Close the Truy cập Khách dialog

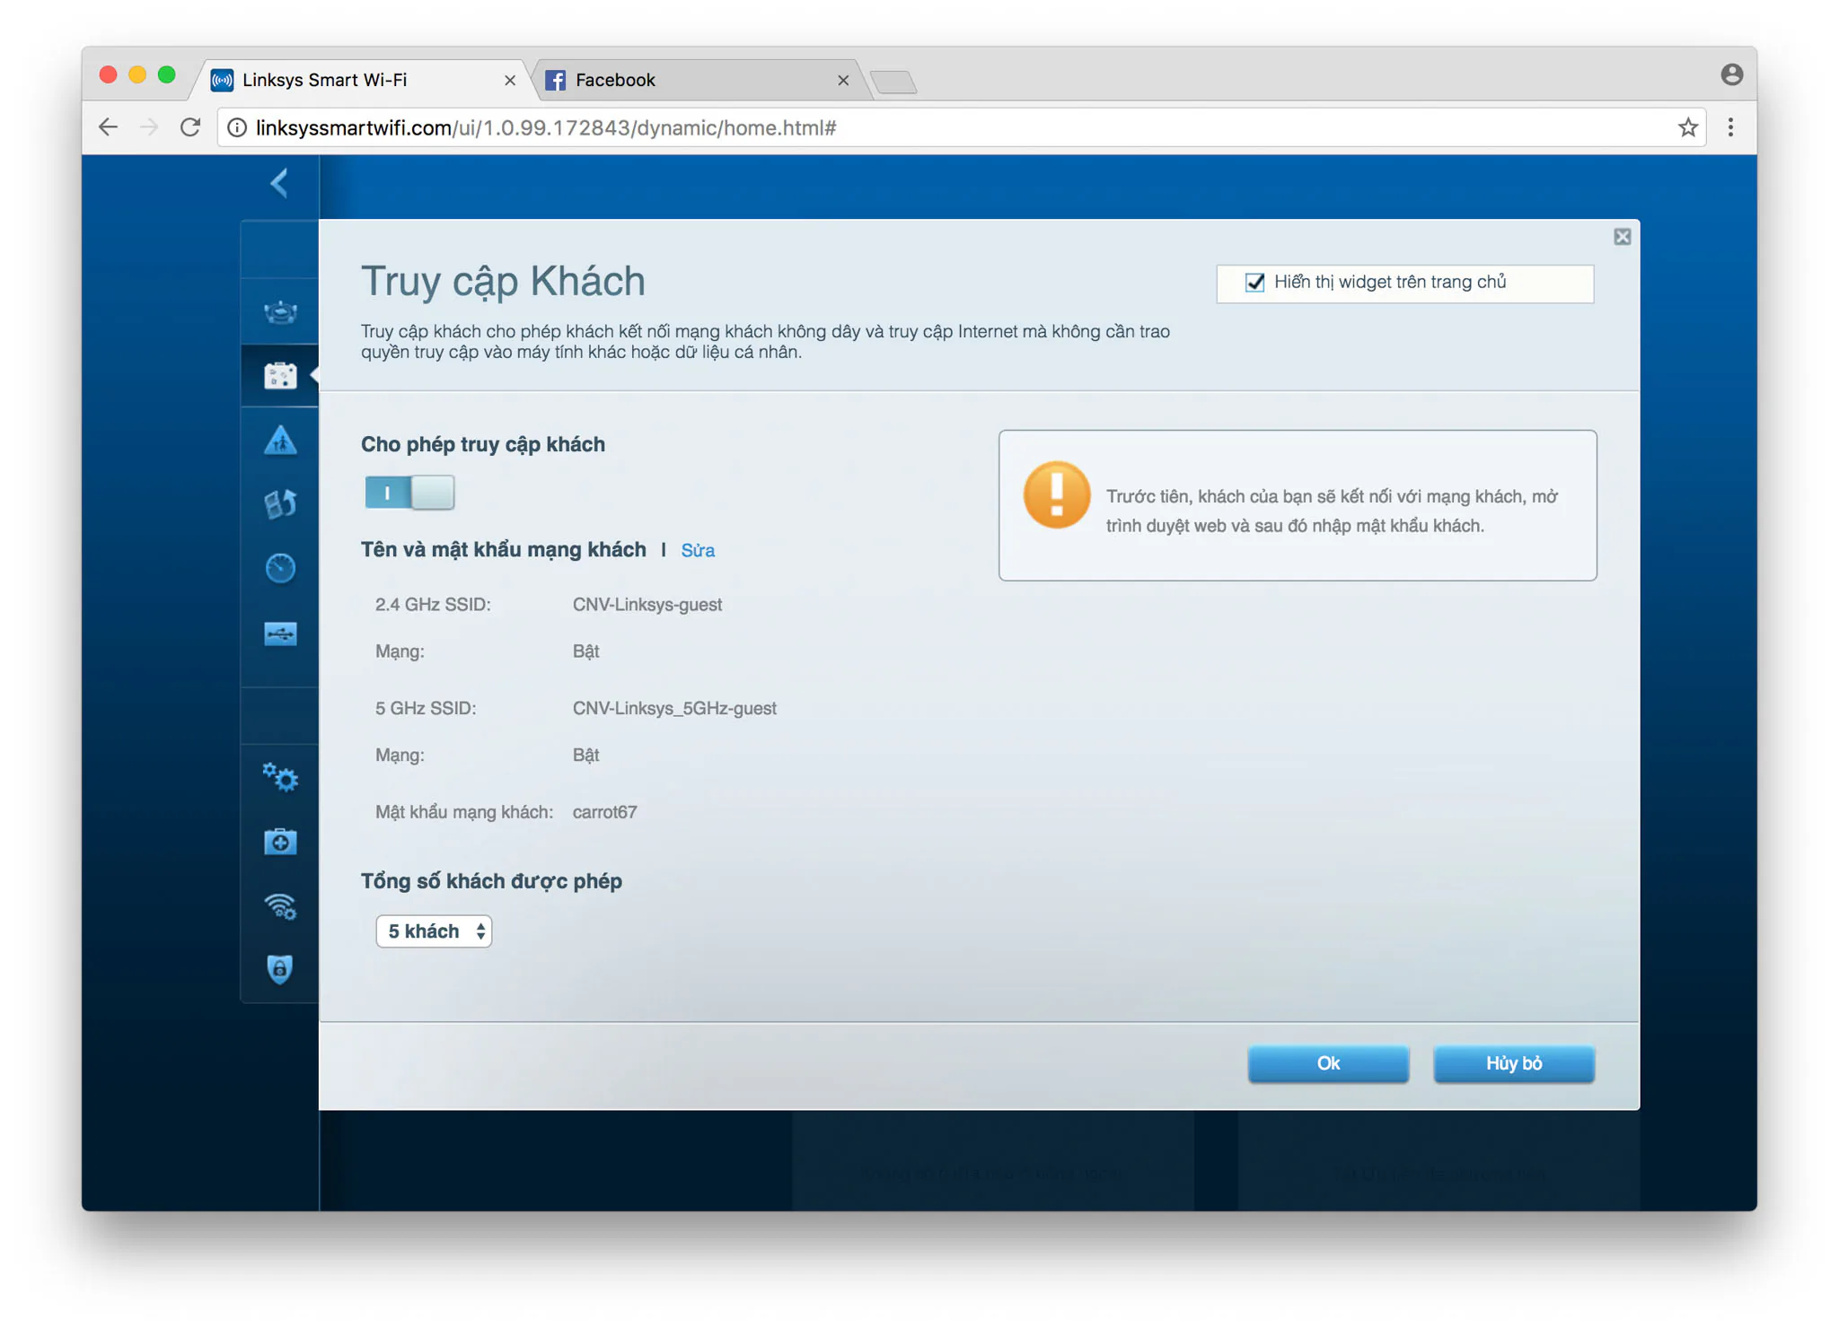[x=1622, y=237]
